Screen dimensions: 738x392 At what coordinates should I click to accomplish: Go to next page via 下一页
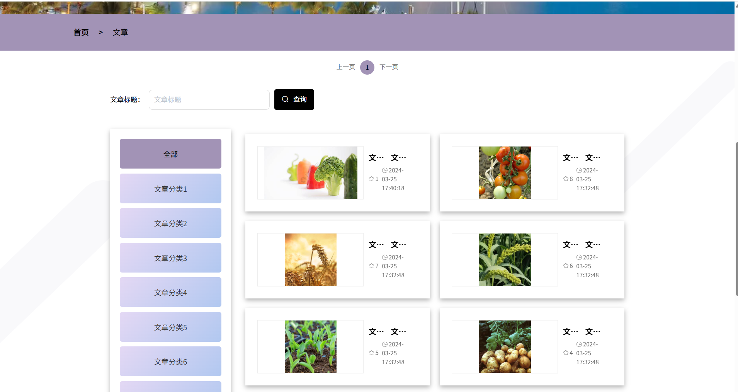coord(389,67)
